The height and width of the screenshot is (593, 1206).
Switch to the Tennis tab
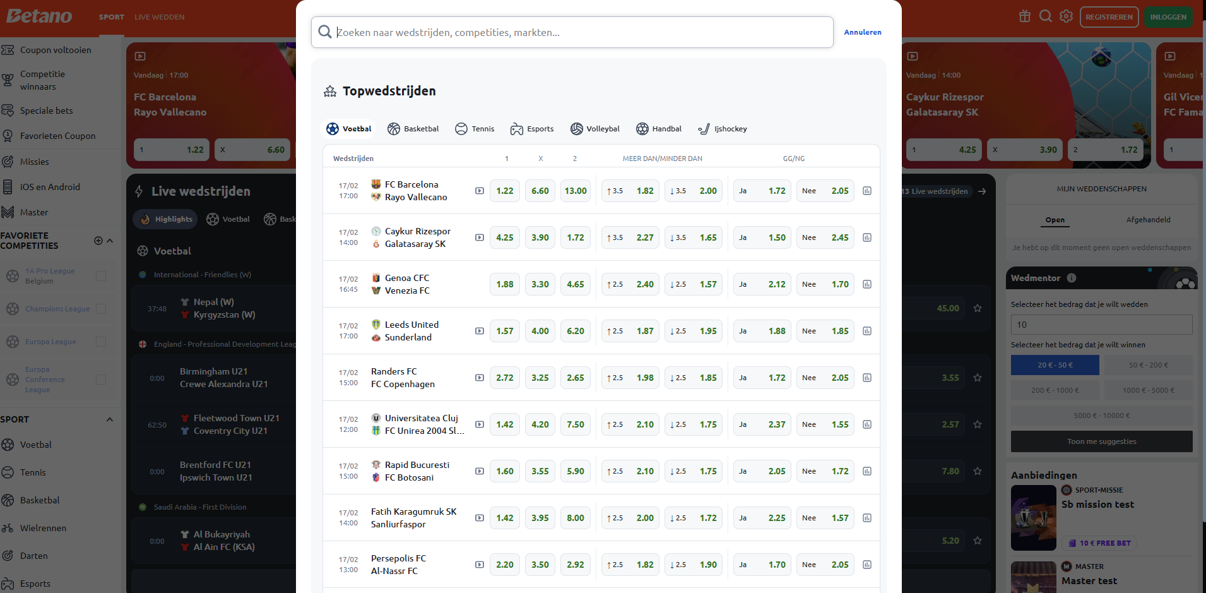[475, 129]
